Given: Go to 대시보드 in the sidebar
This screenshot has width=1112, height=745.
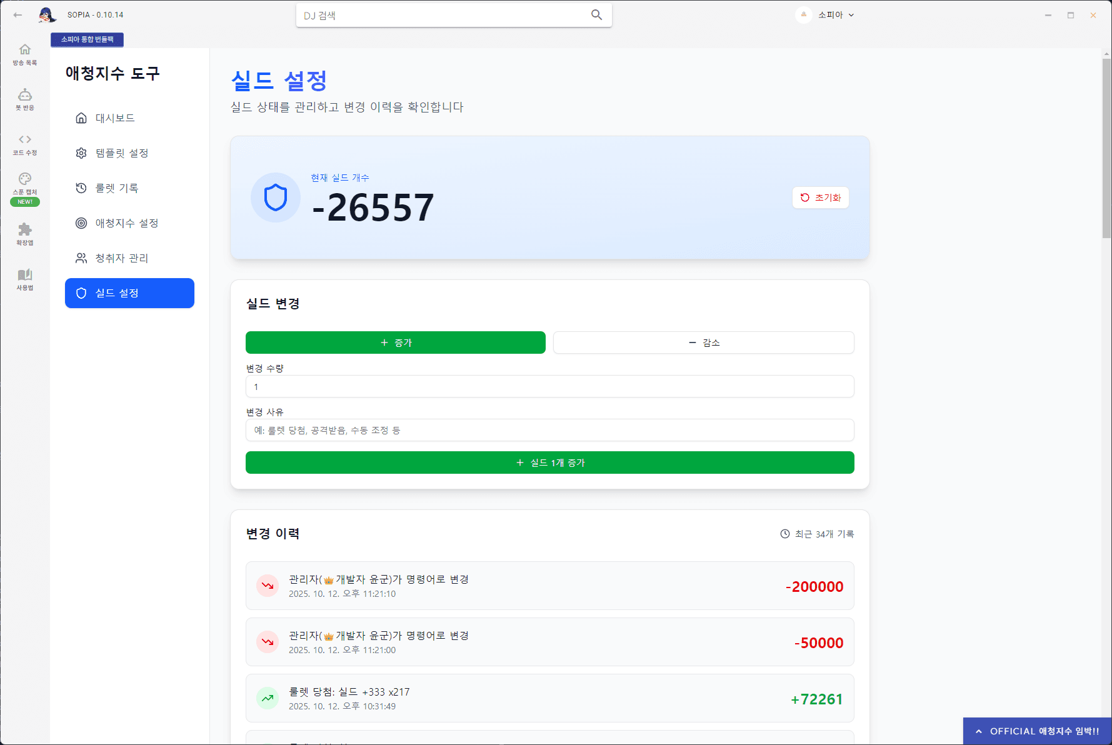Looking at the screenshot, I should click(115, 118).
